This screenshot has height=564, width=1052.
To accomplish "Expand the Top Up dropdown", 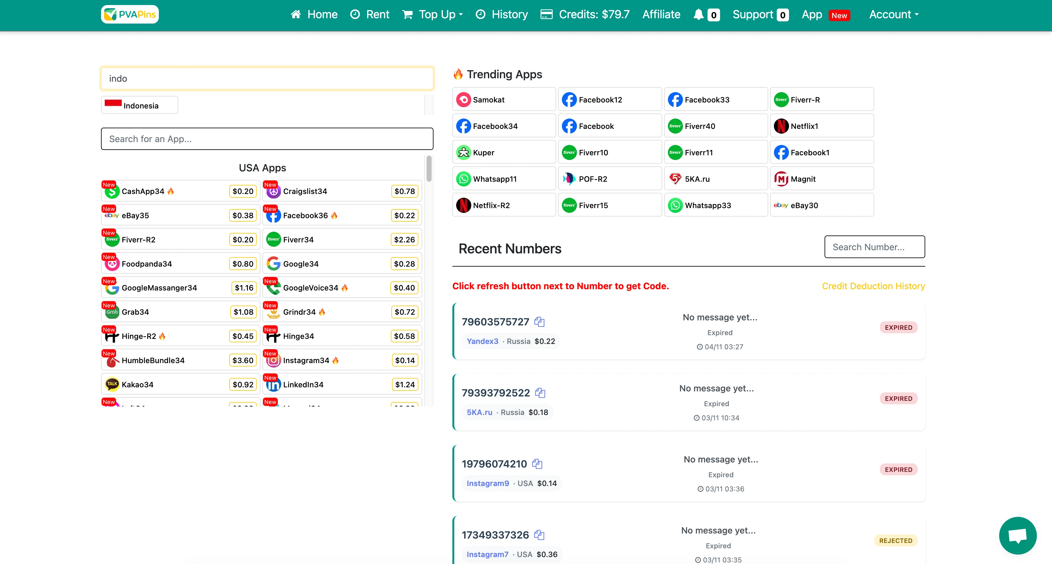I will pyautogui.click(x=433, y=15).
